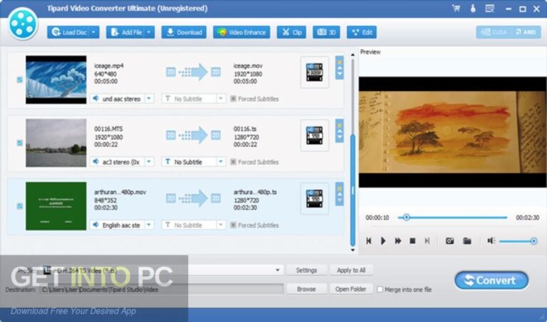Click the register key icon
The height and width of the screenshot is (322, 547).
tap(473, 9)
